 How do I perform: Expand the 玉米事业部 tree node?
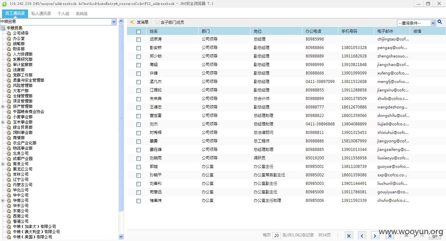coord(3,122)
